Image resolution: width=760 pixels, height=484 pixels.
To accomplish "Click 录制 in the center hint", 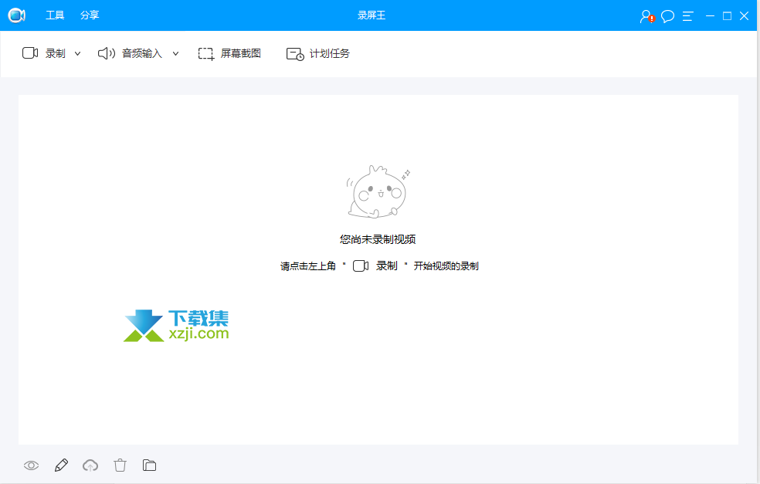I will click(x=387, y=266).
